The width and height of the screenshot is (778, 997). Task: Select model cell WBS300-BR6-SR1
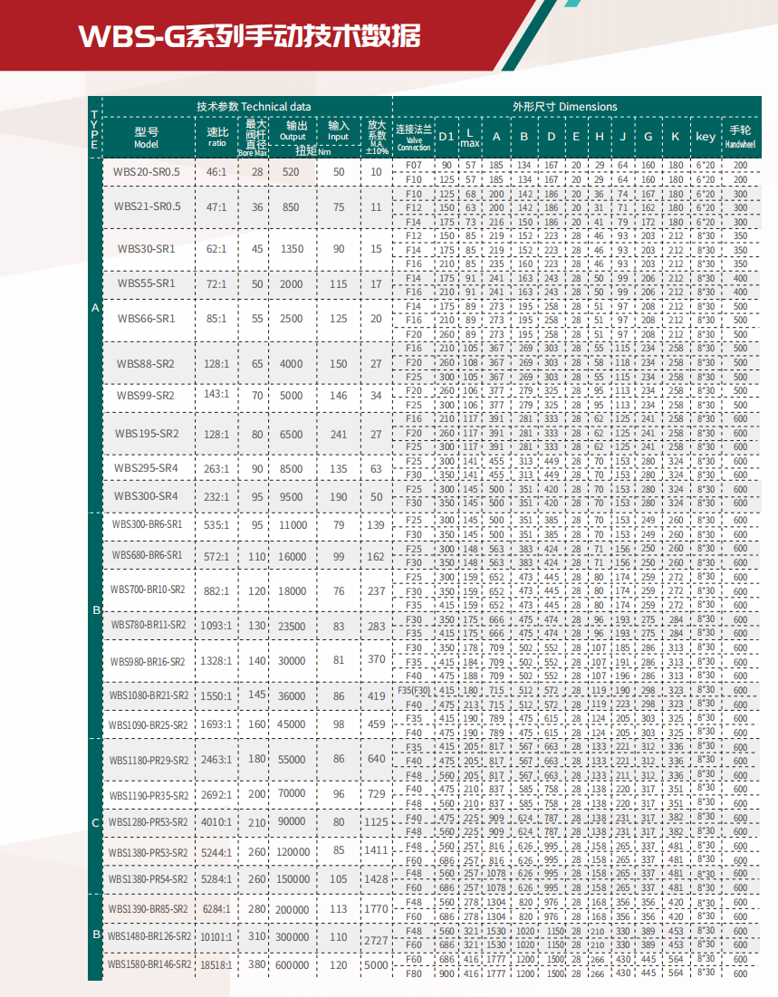click(x=147, y=524)
